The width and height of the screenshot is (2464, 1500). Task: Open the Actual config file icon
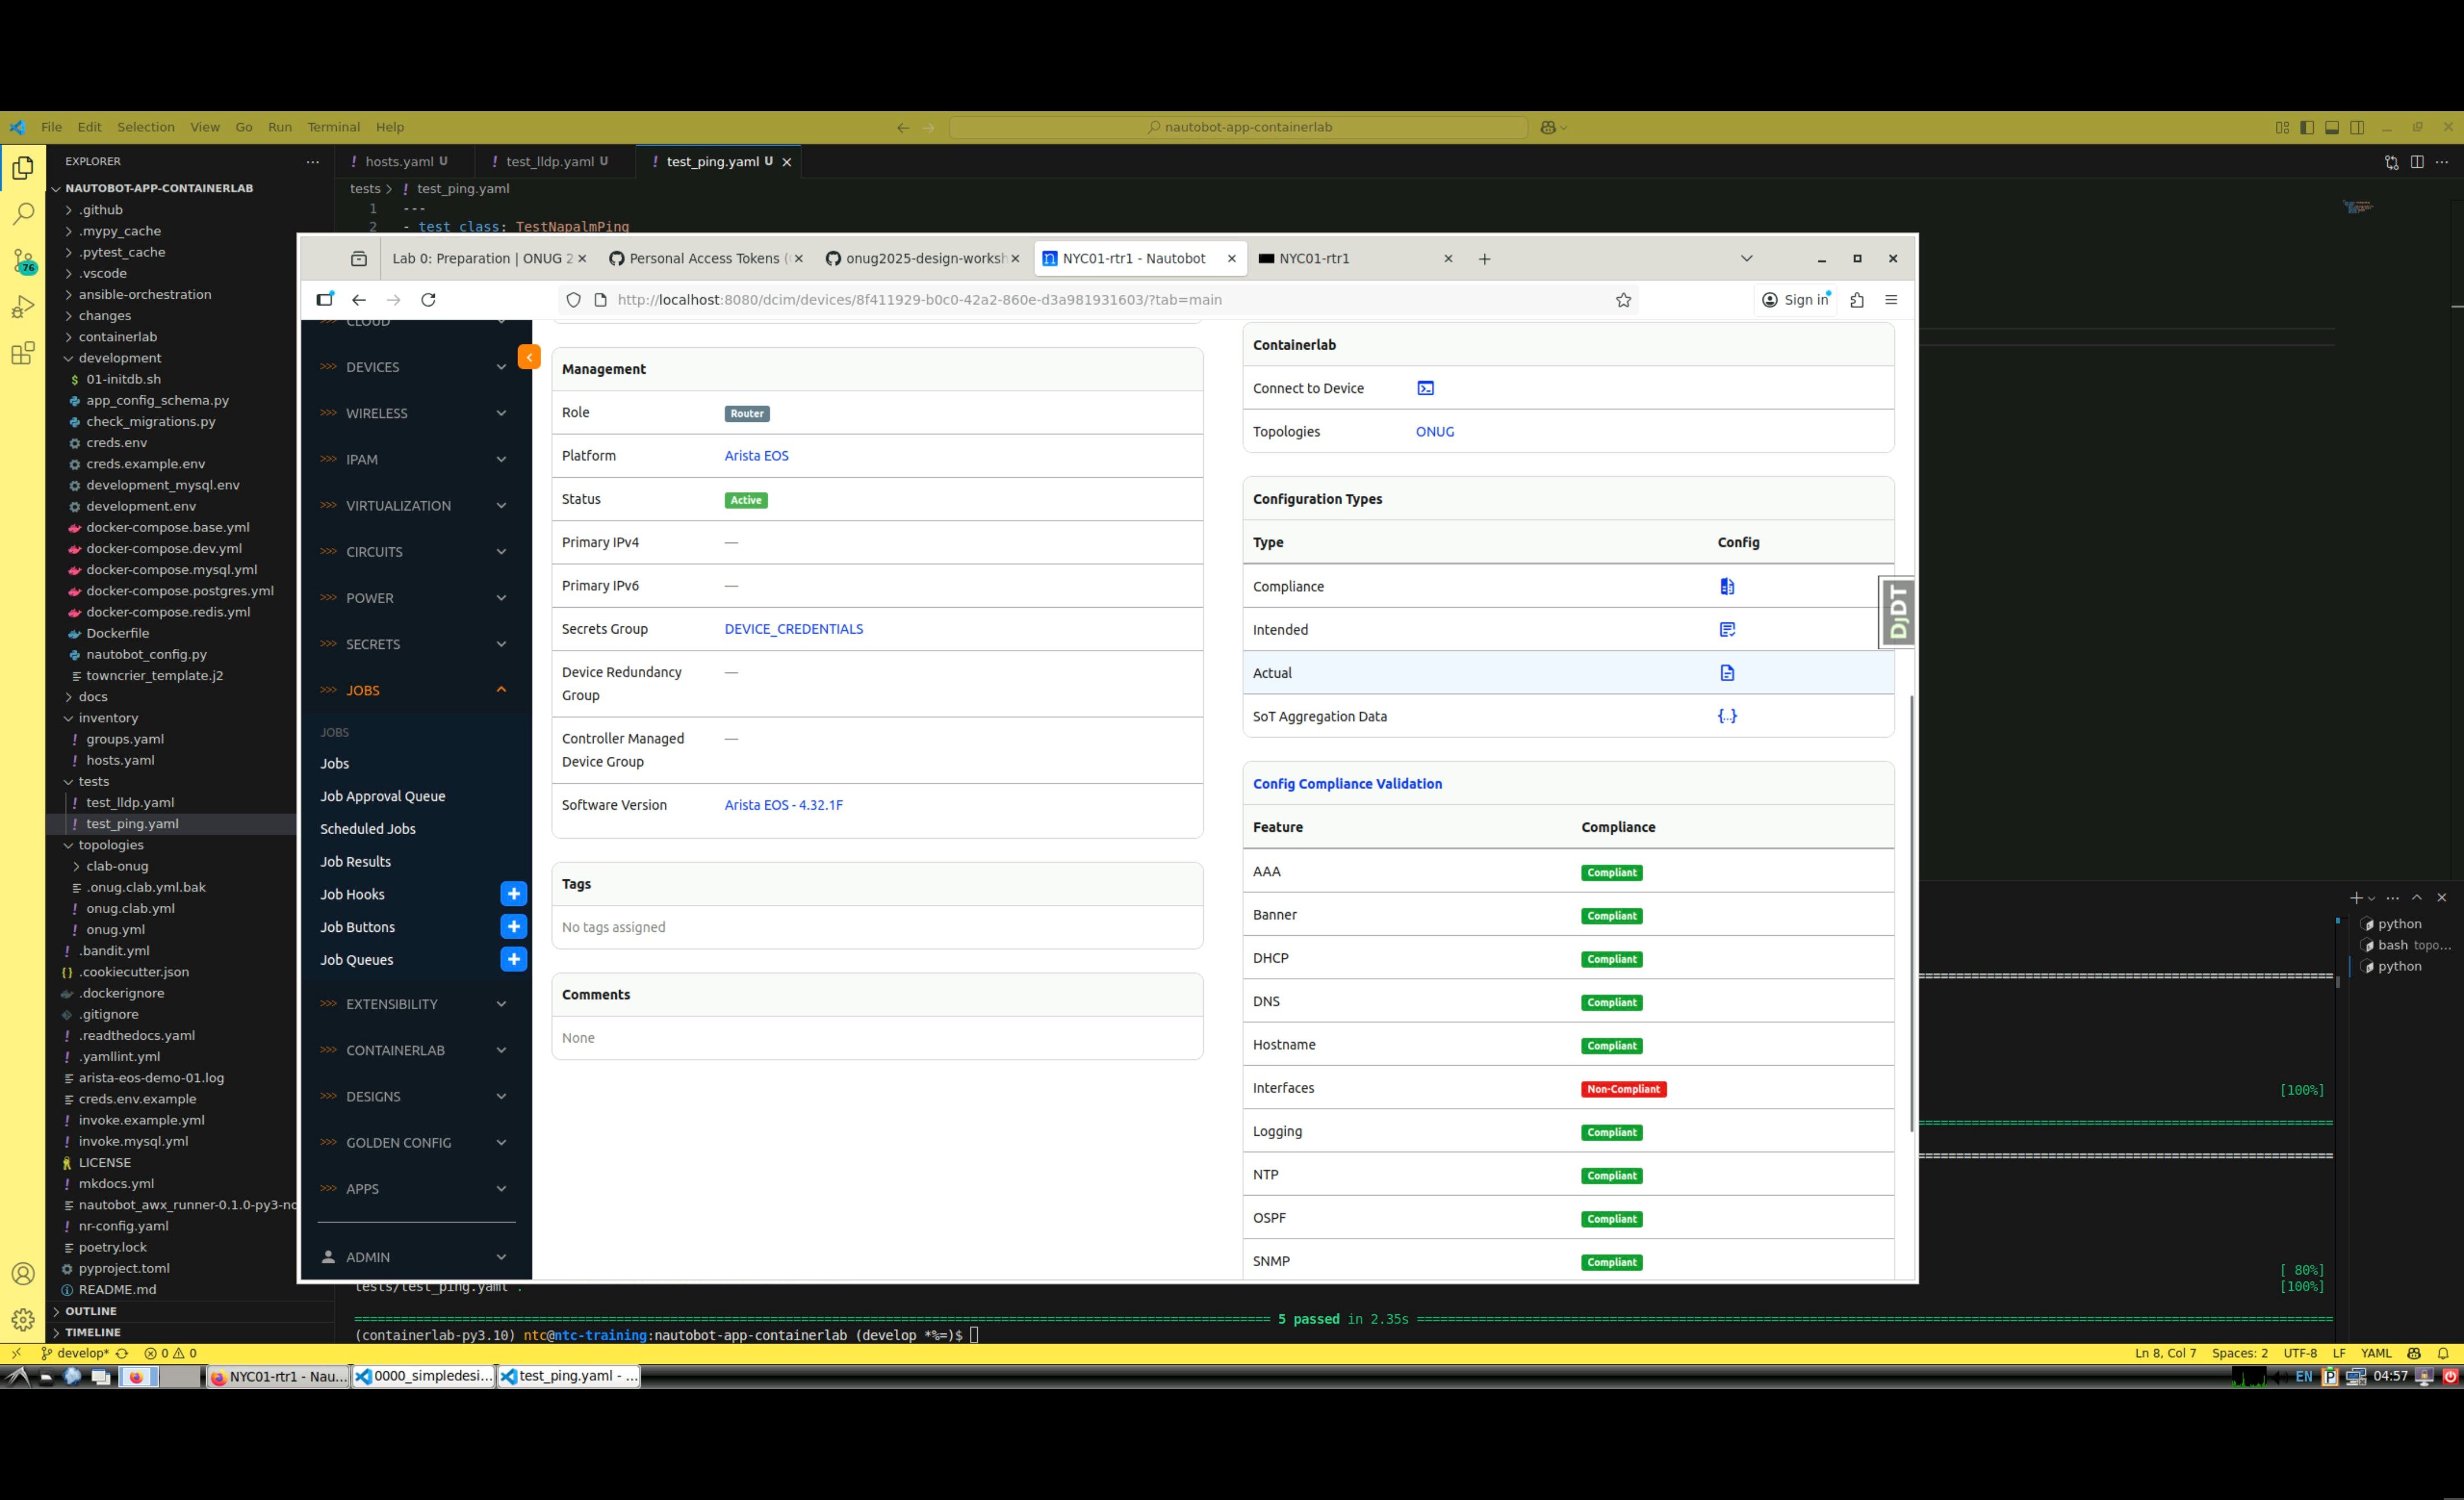(1726, 673)
